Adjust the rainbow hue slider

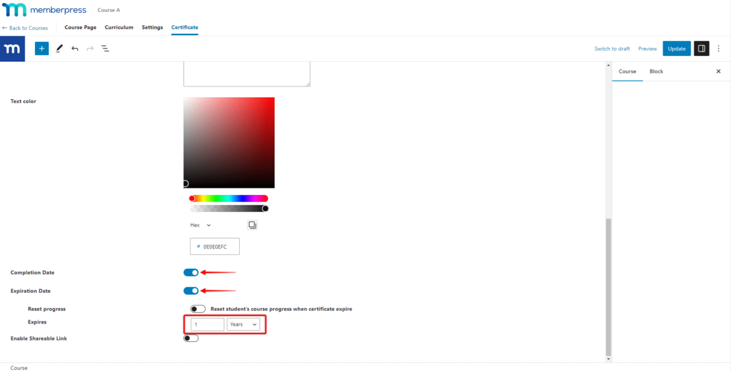(228, 199)
